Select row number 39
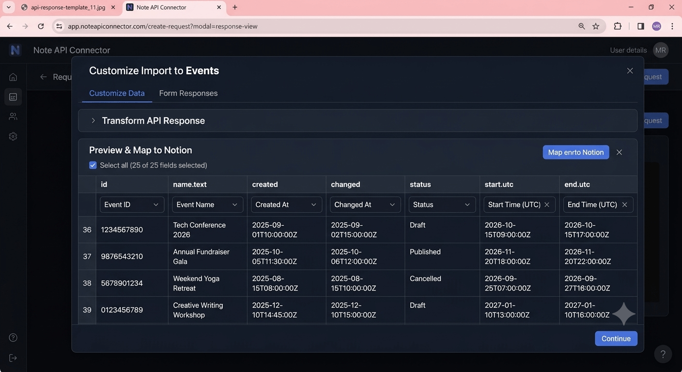Screen dimensions: 682x372 87,310
